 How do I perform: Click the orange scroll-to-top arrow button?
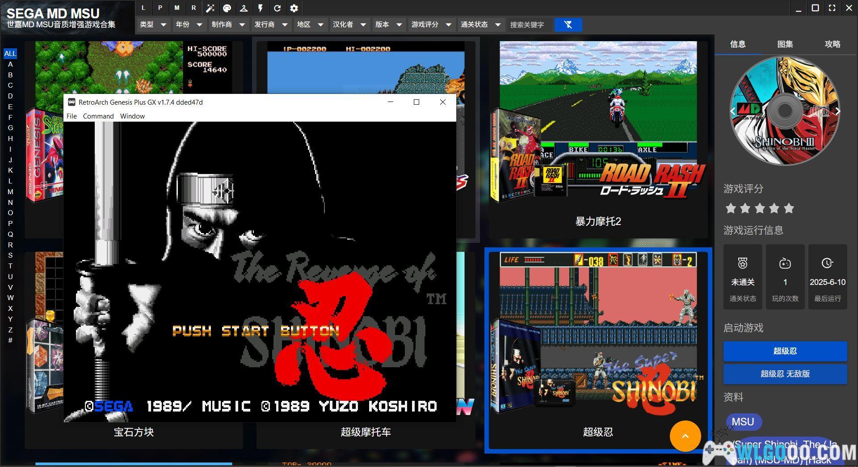[685, 436]
